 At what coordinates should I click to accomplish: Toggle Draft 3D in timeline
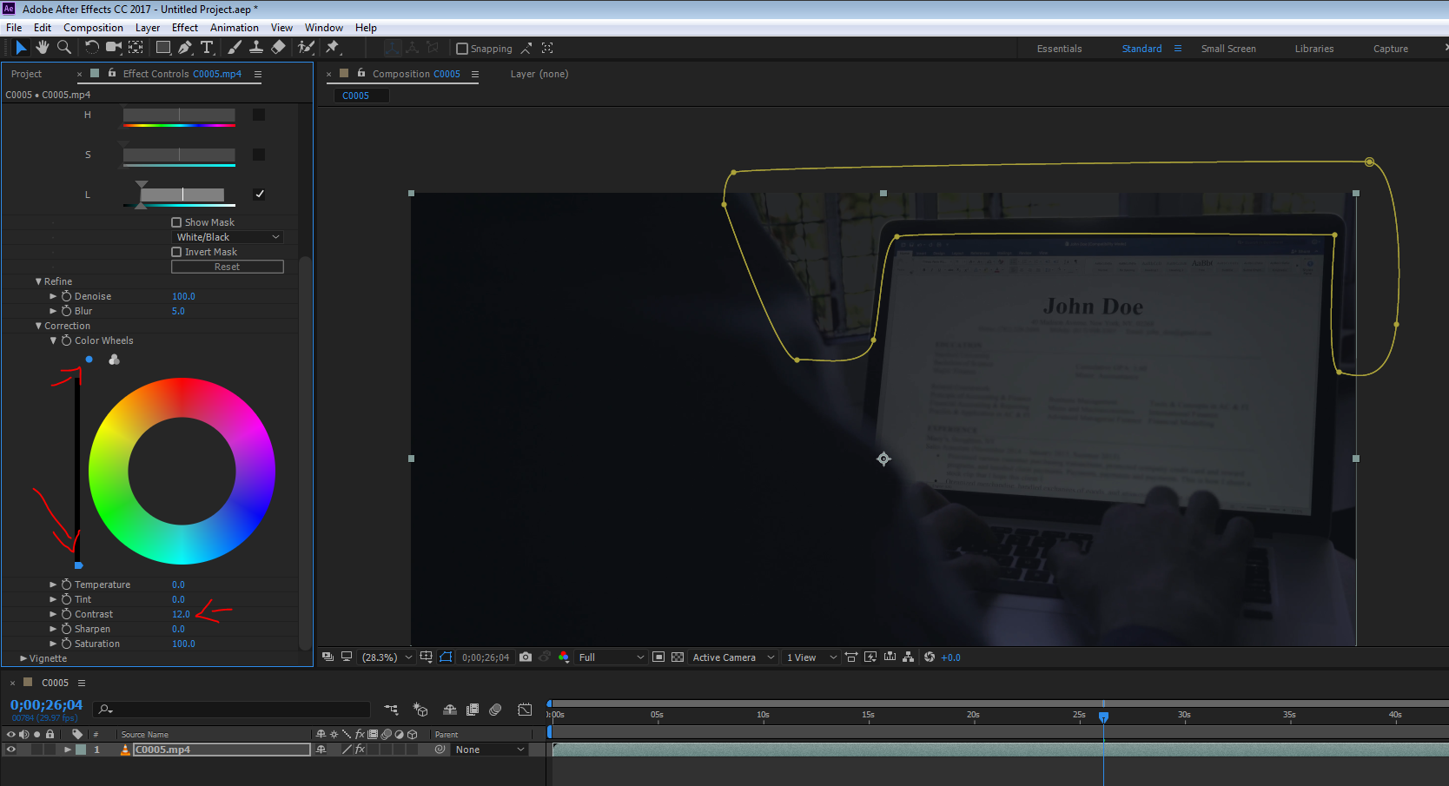(x=420, y=710)
